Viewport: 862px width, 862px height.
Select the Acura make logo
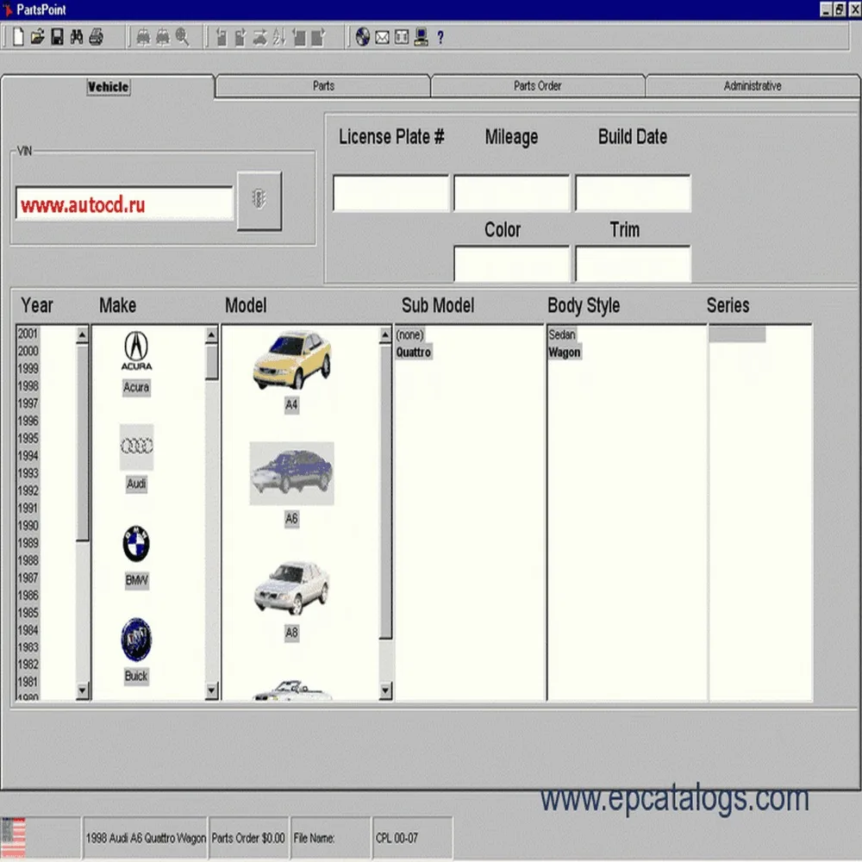[136, 351]
